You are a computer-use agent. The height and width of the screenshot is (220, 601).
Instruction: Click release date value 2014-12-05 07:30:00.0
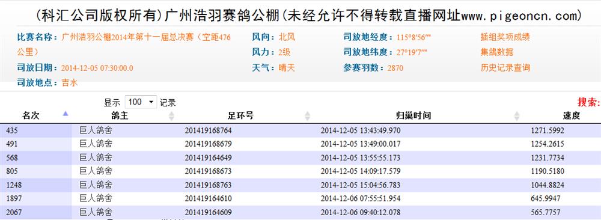click(97, 68)
